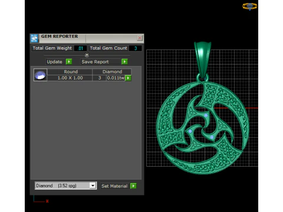Image resolution: width=283 pixels, height=212 pixels.
Task: Collapse the header section with round arrow toggle
Action: tap(87, 55)
